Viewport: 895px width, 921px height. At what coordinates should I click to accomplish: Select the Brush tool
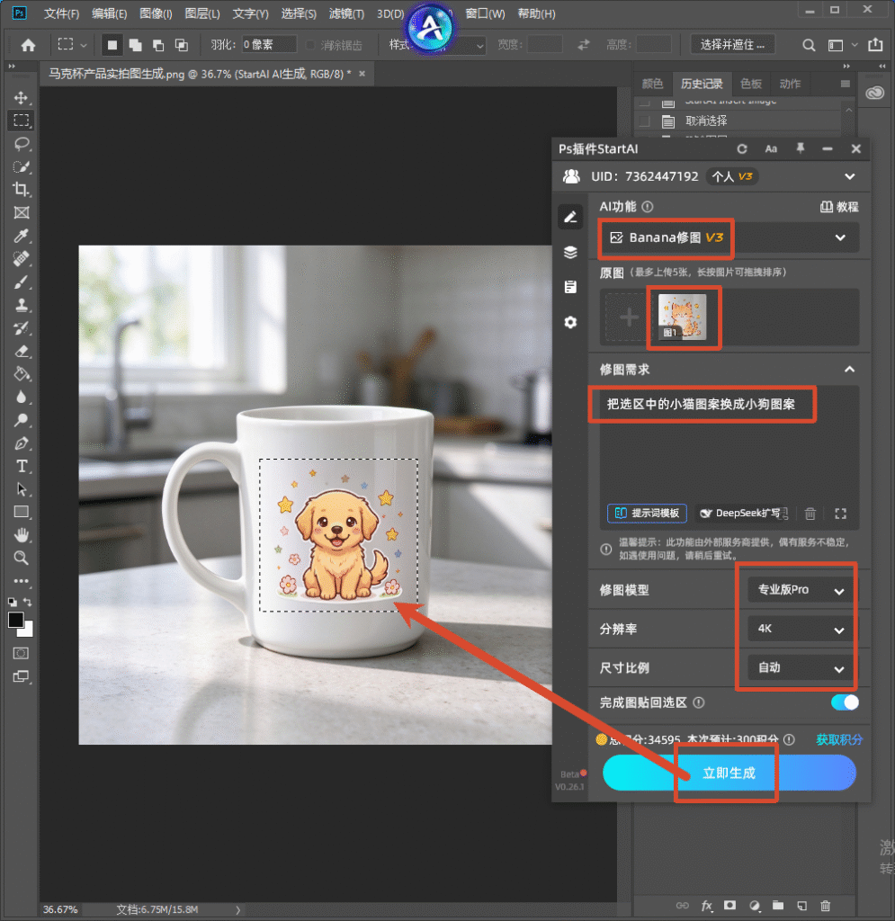22,282
